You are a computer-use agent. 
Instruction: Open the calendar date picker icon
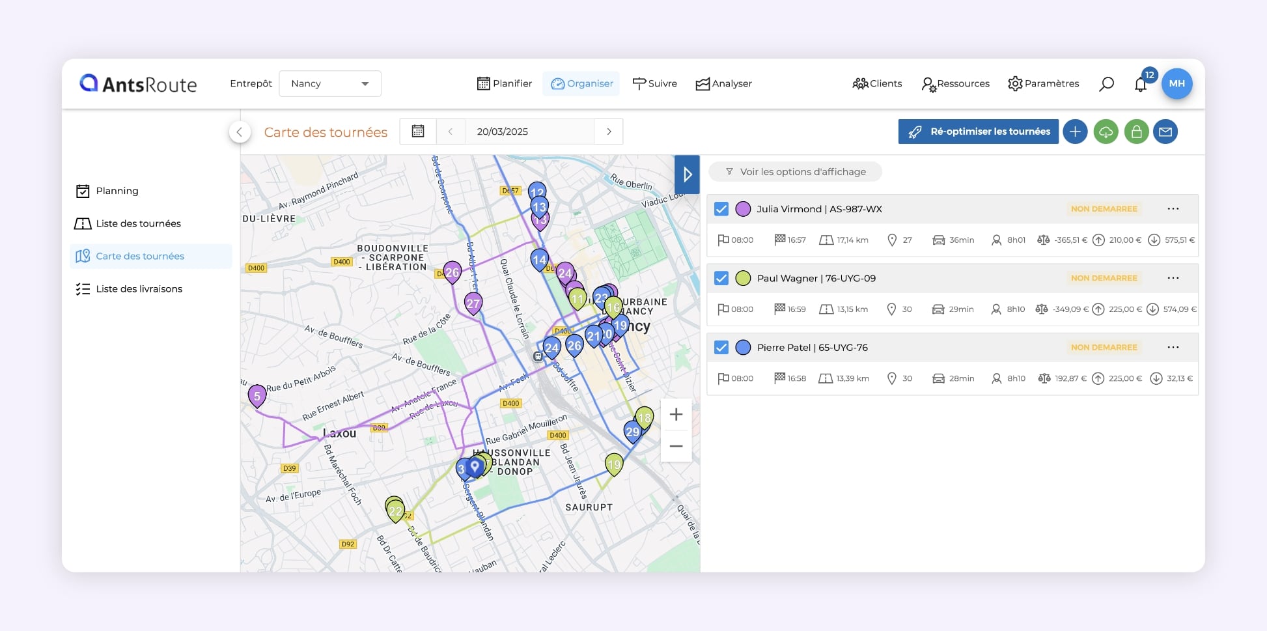coord(418,132)
